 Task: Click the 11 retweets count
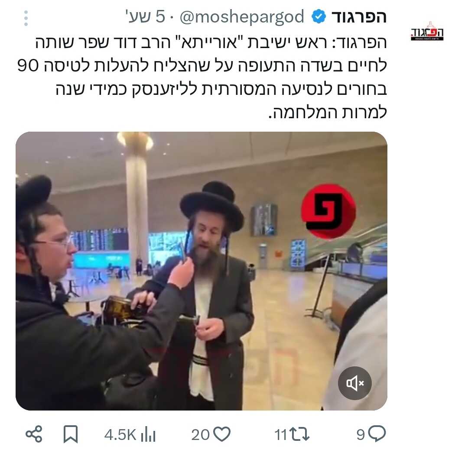[x=280, y=434]
